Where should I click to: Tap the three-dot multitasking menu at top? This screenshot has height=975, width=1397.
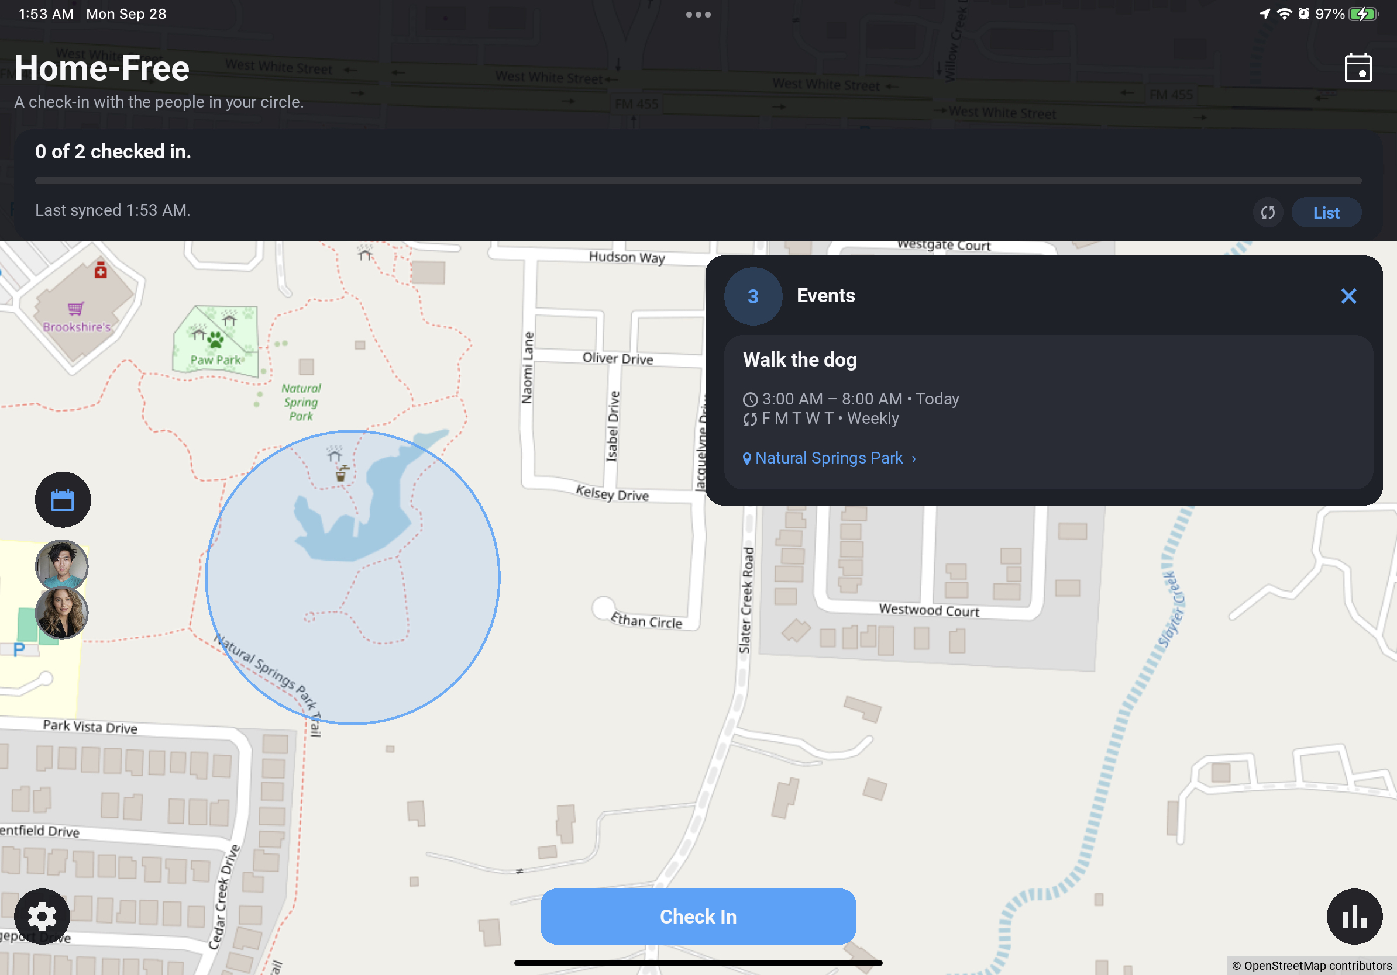698,15
